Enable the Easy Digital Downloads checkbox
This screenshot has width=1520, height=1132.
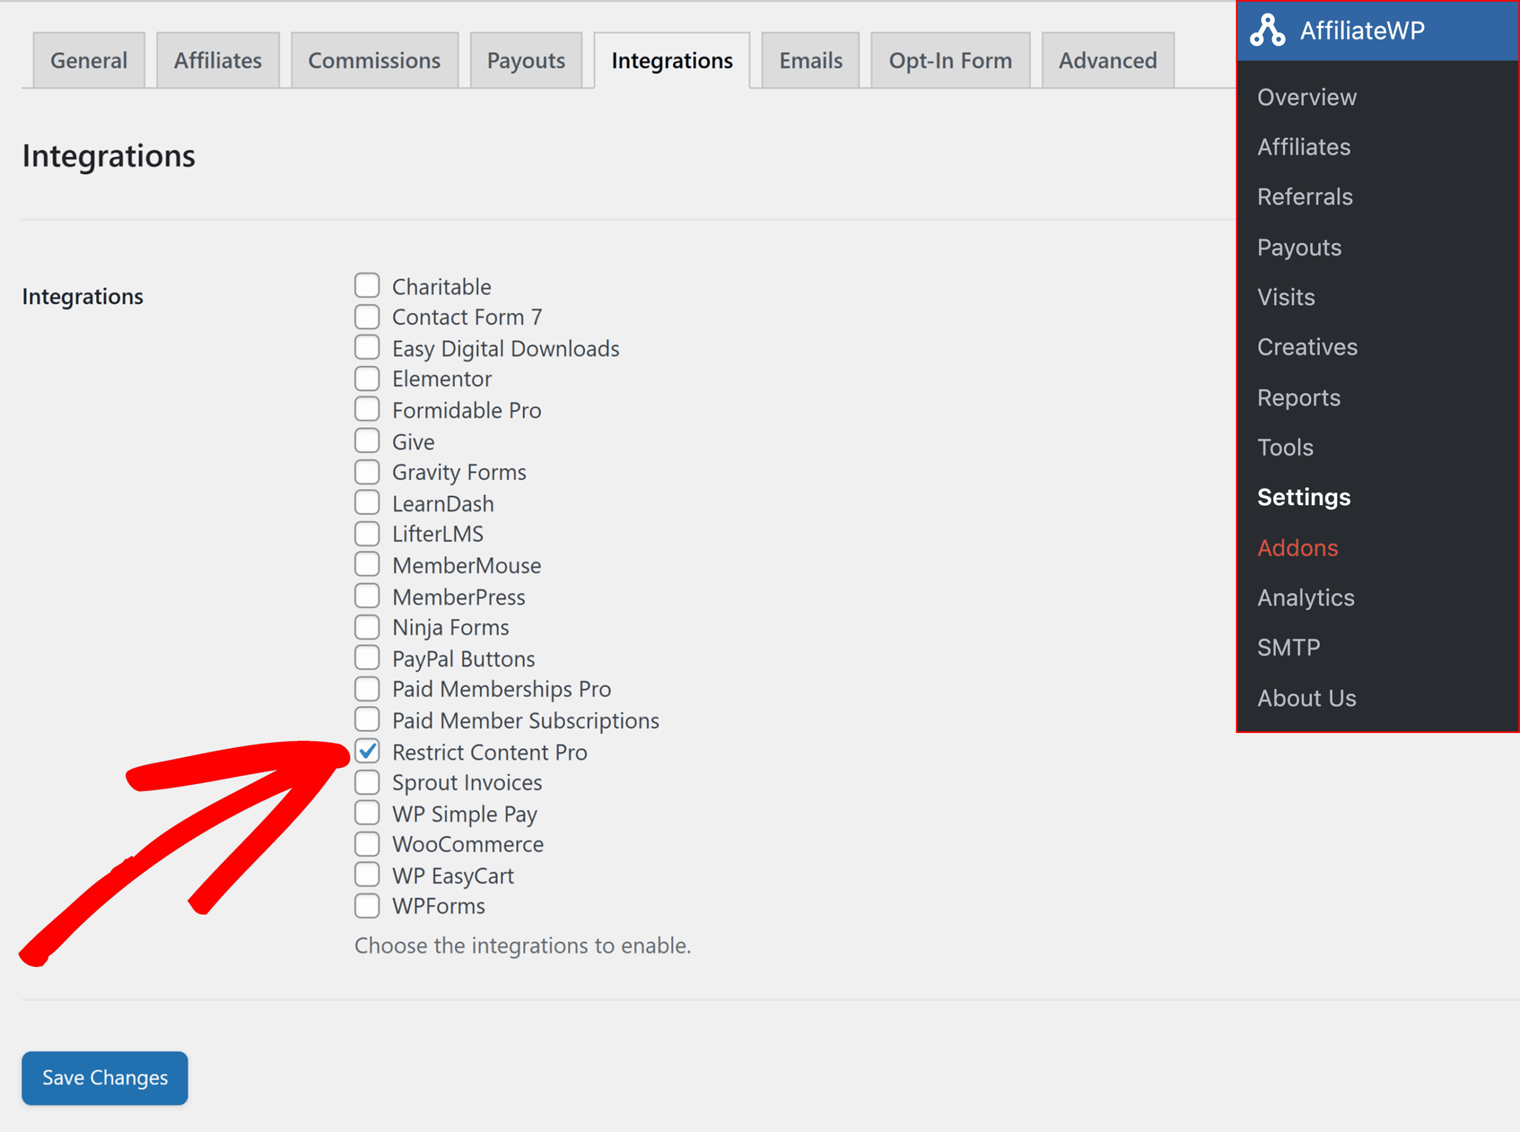tap(368, 347)
